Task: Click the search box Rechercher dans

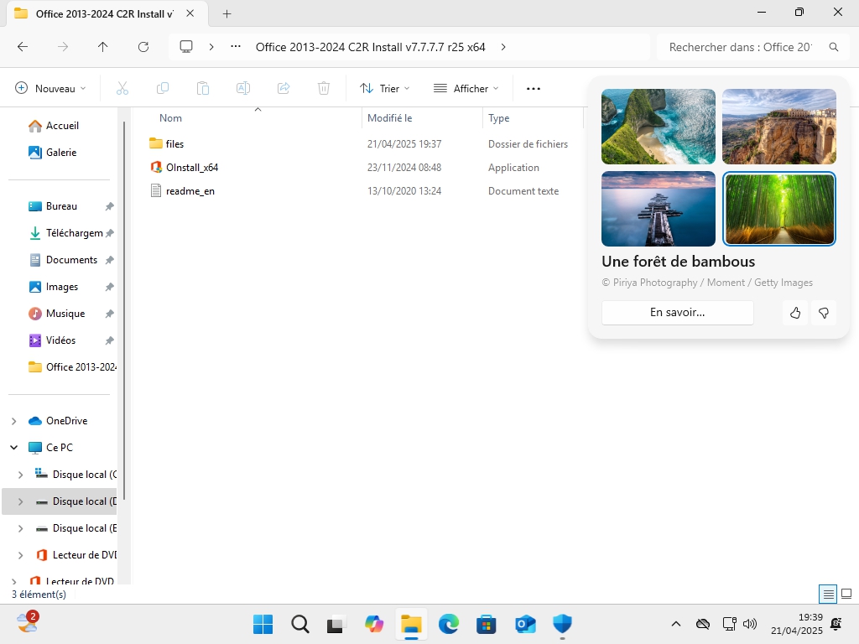Action: [x=741, y=47]
